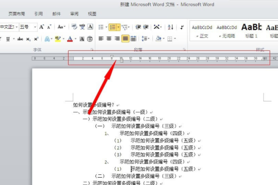This screenshot has width=278, height=185.
Task: Expand the numbering list dropdown arrow
Action: pyautogui.click(x=119, y=27)
